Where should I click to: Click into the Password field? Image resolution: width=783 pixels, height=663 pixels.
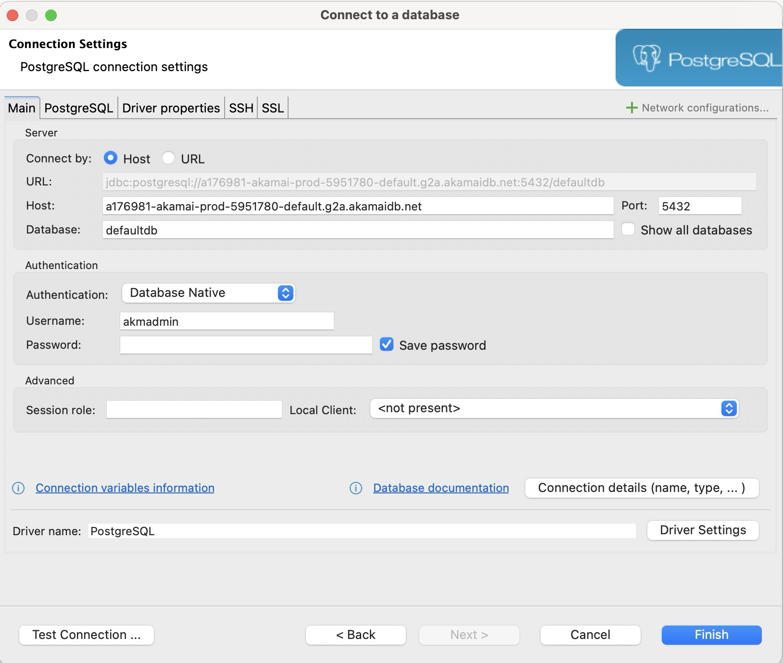[x=246, y=345]
